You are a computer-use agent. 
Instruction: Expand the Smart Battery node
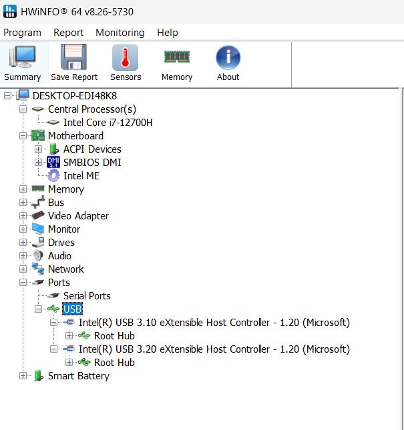23,376
